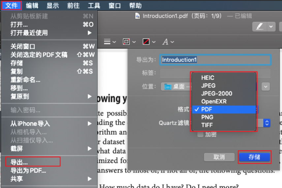The height and width of the screenshot is (188, 282).
Task: Choose 复制 in the file menu
Action: [x=49, y=71]
